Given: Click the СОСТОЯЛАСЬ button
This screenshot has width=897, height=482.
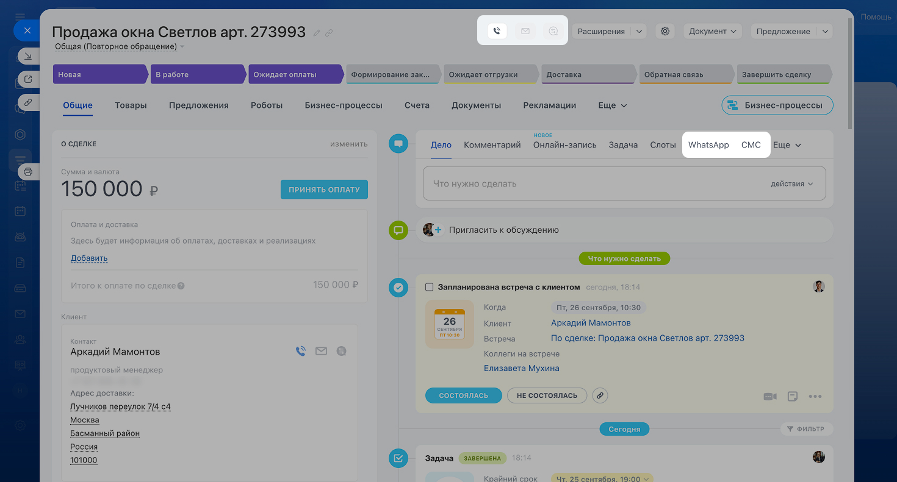Looking at the screenshot, I should point(463,395).
